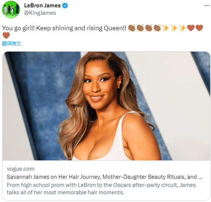Open the Savannah James Hair Journey headline
Viewport: 211px width, 202px height.
(105, 177)
